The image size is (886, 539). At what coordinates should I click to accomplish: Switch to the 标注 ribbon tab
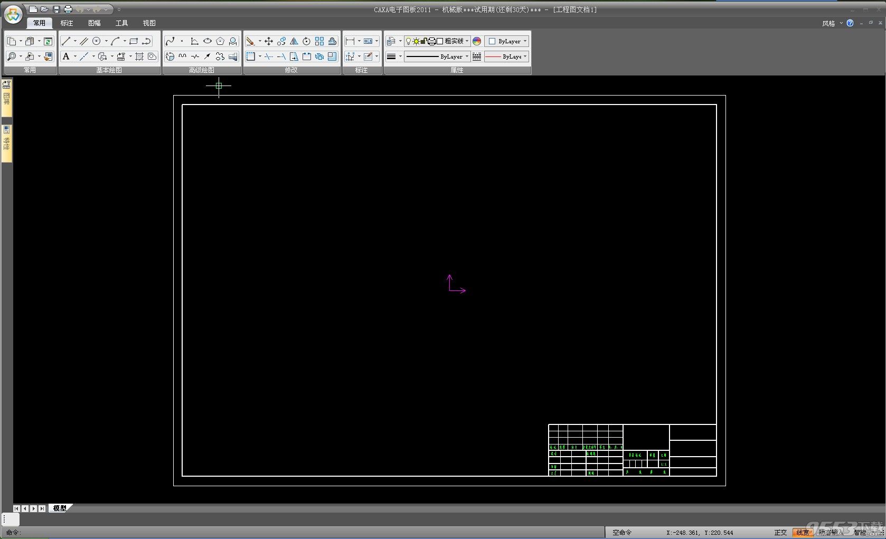pos(67,23)
